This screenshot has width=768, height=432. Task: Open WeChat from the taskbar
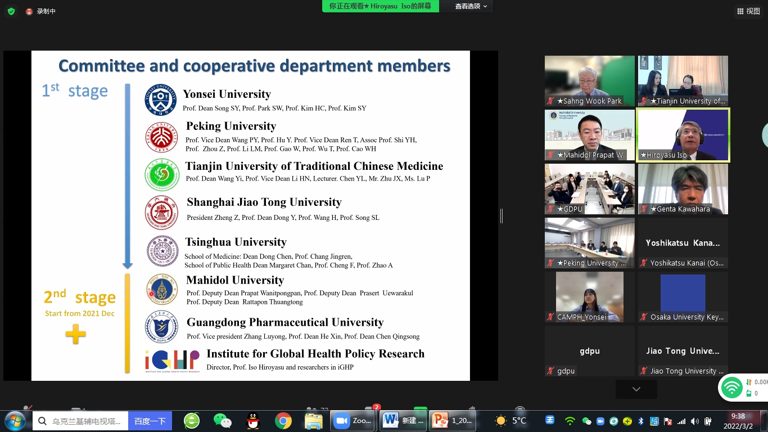[x=223, y=421]
